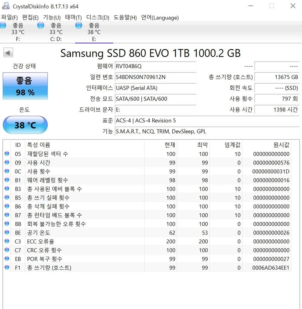Screen dimensions: 302x309
Task: Click the 특성 이름 column header
Action: [85, 145]
